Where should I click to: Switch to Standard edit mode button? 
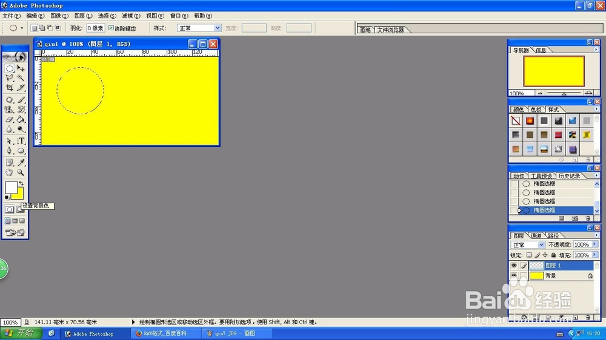pos(10,209)
